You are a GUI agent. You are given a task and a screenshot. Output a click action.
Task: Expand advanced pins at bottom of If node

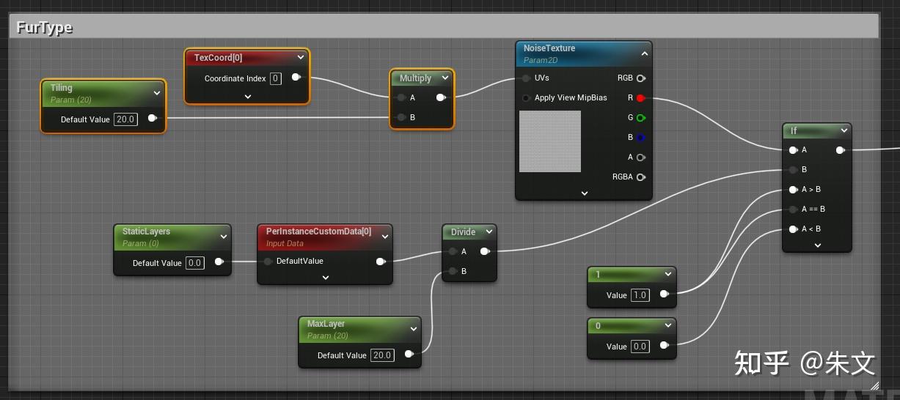817,245
